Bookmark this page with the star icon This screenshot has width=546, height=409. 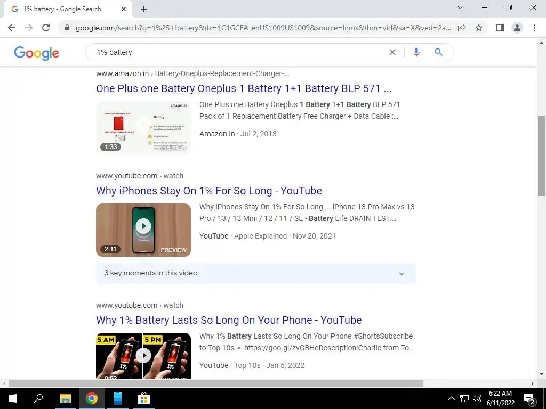pyautogui.click(x=479, y=28)
